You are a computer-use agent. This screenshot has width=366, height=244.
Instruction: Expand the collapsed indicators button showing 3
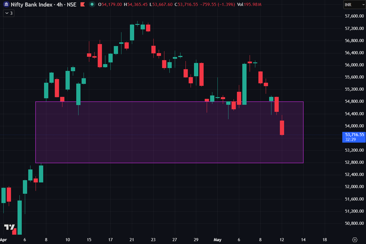pyautogui.click(x=8, y=13)
